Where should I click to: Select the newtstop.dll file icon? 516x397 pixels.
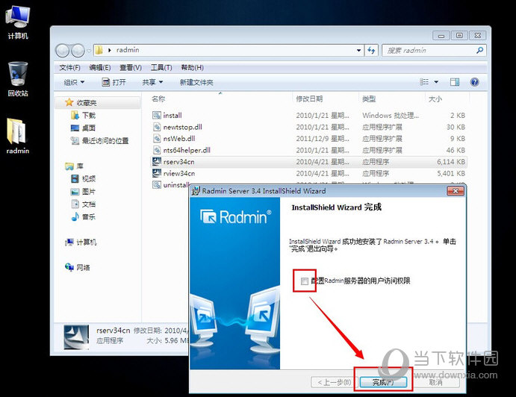click(157, 127)
